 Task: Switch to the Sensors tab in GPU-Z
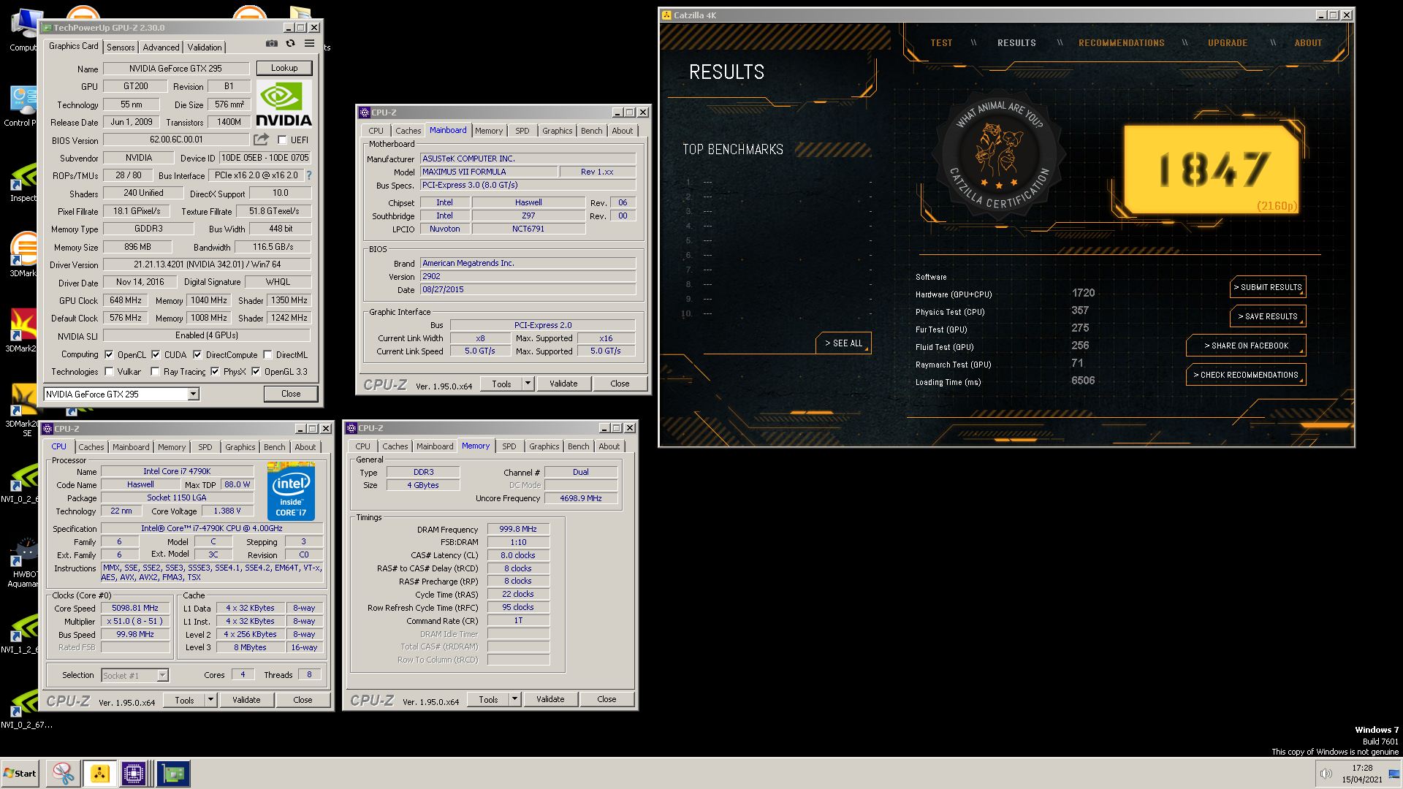tap(121, 47)
